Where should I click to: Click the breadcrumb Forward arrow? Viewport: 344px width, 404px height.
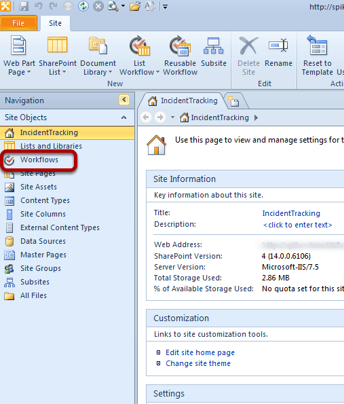point(160,117)
